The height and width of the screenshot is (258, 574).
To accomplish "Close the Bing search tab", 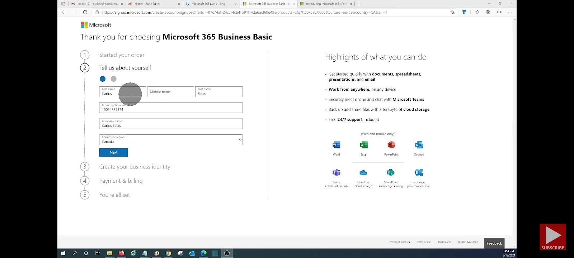I will (x=237, y=4).
